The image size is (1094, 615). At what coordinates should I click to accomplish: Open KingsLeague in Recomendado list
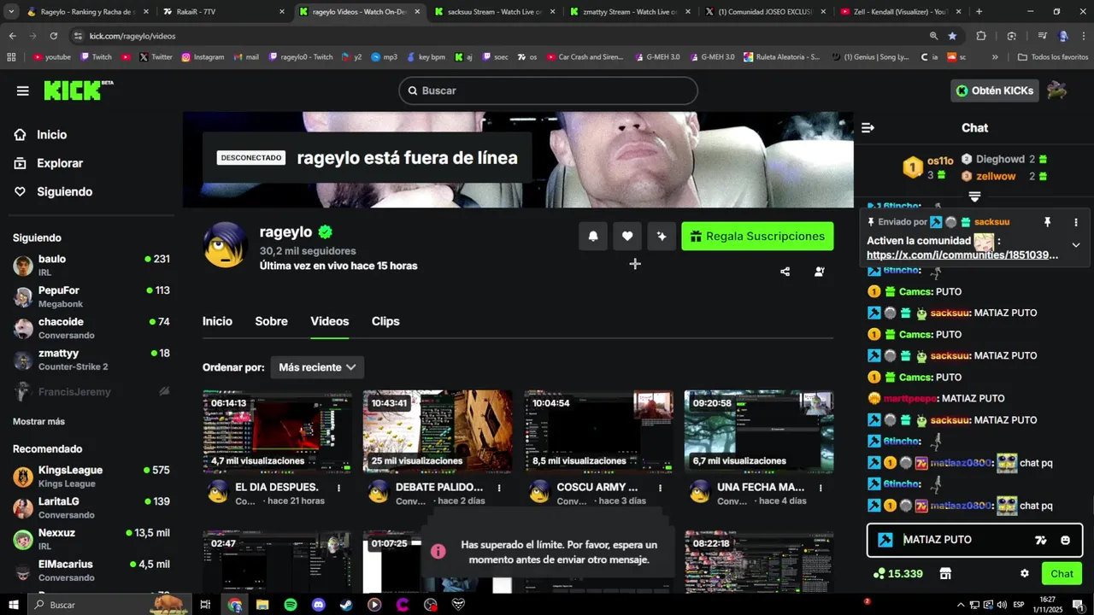(91, 476)
